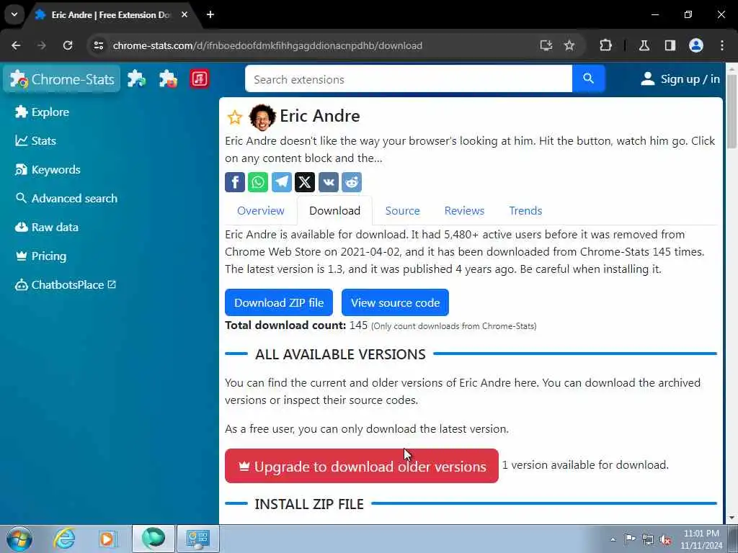Click Upgrade to download older versions
This screenshot has height=553, width=738.
tap(362, 466)
